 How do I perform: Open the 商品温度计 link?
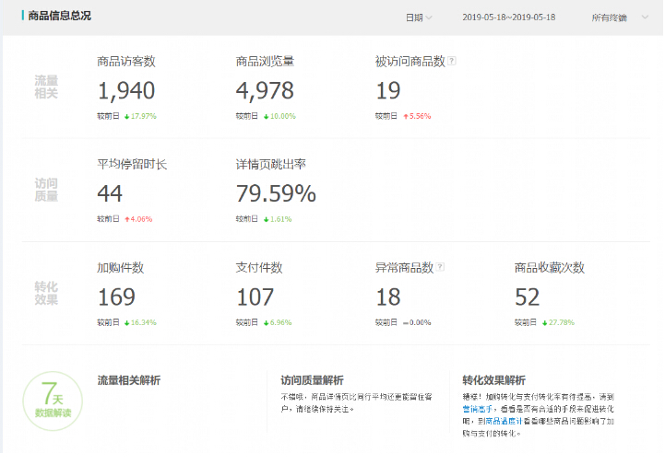506,420
